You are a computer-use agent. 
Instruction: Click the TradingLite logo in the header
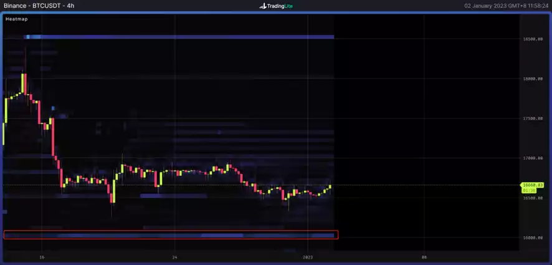point(276,6)
